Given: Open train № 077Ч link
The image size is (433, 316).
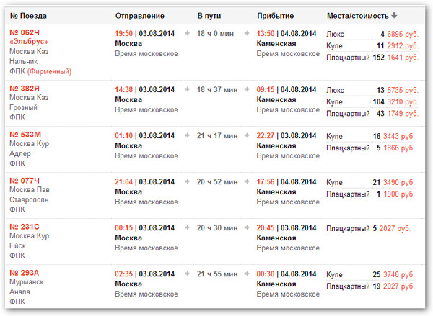Looking at the screenshot, I should 25,182.
